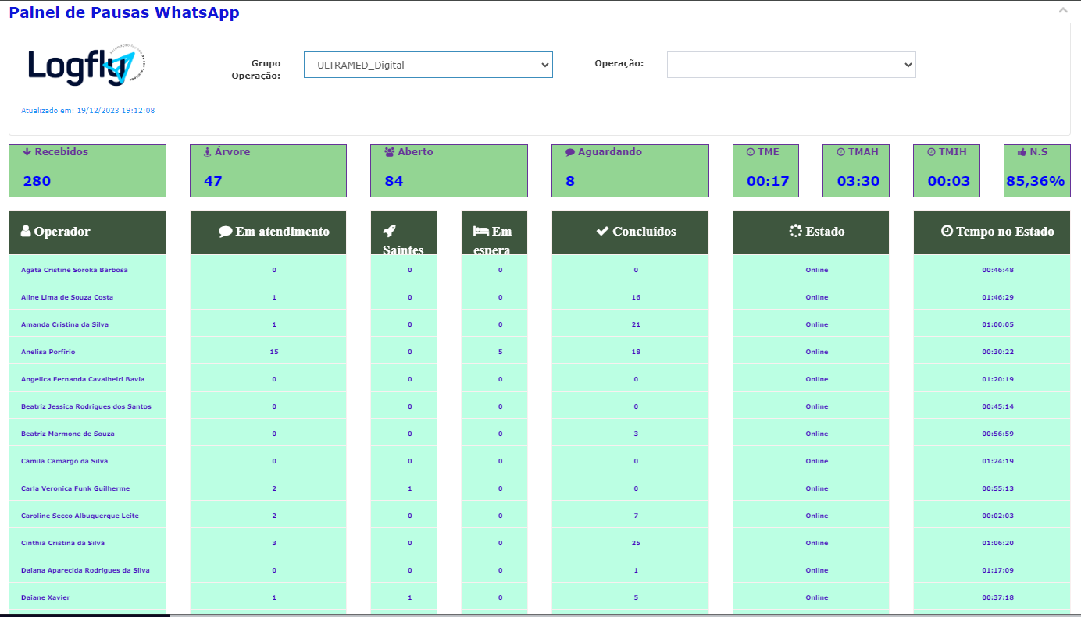1081x617 pixels.
Task: Click Online state for Daiane Xavier
Action: (817, 597)
